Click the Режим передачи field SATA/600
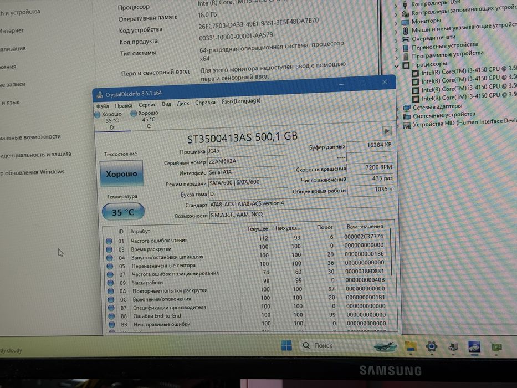517x388 pixels. click(x=248, y=182)
